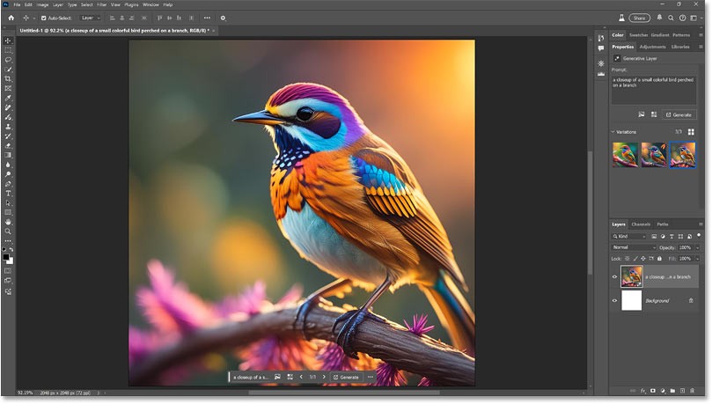Switch to the Channels tab
Viewport: 712px width, 404px height.
point(641,224)
